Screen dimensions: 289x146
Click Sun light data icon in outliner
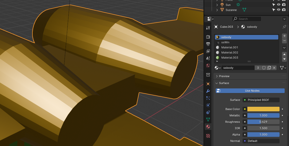tap(238, 5)
